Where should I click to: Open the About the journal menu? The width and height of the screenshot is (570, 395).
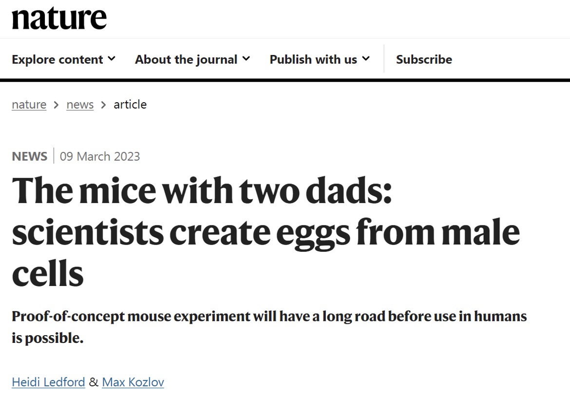(192, 59)
